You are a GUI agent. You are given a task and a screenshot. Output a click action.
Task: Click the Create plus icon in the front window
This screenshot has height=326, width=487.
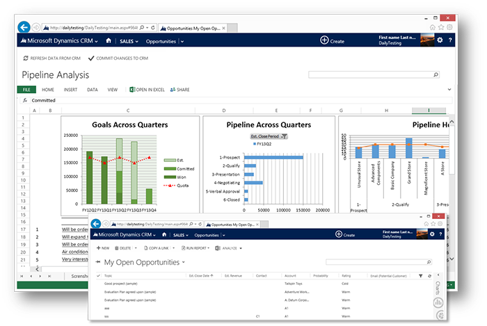coord(339,234)
